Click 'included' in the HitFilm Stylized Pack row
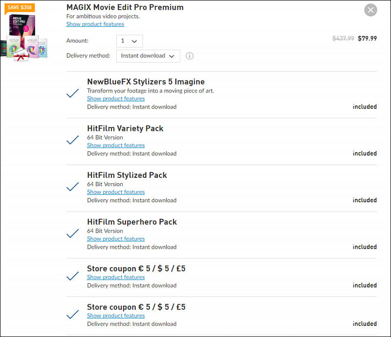This screenshot has height=337, width=391. click(x=365, y=200)
